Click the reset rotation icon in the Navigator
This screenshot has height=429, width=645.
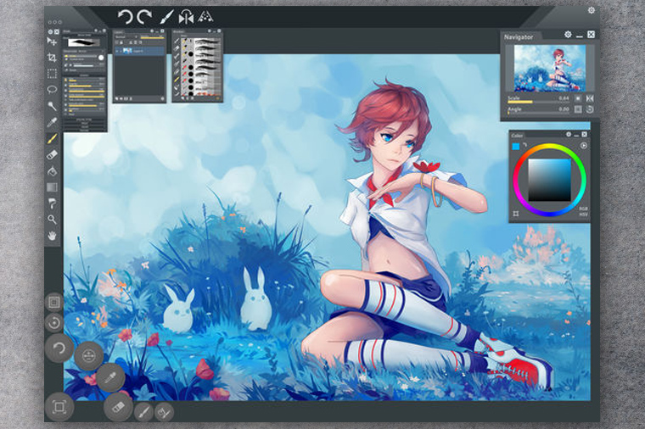click(x=590, y=109)
